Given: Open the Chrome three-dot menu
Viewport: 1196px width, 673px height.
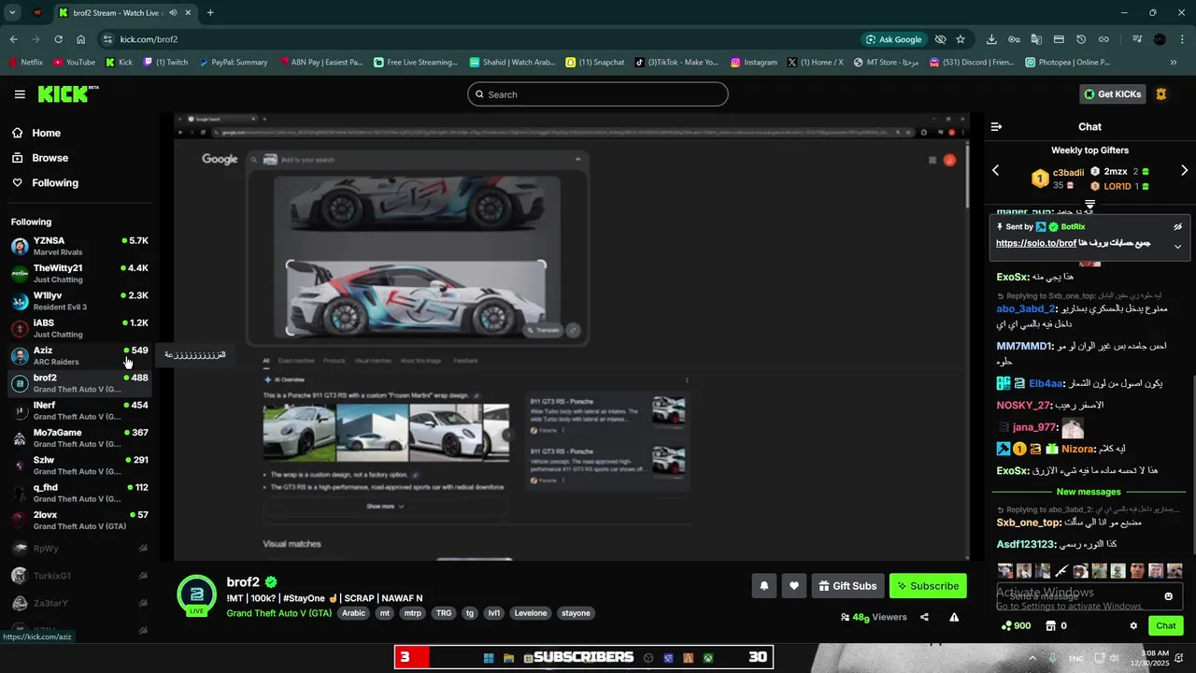Looking at the screenshot, I should [x=1182, y=39].
